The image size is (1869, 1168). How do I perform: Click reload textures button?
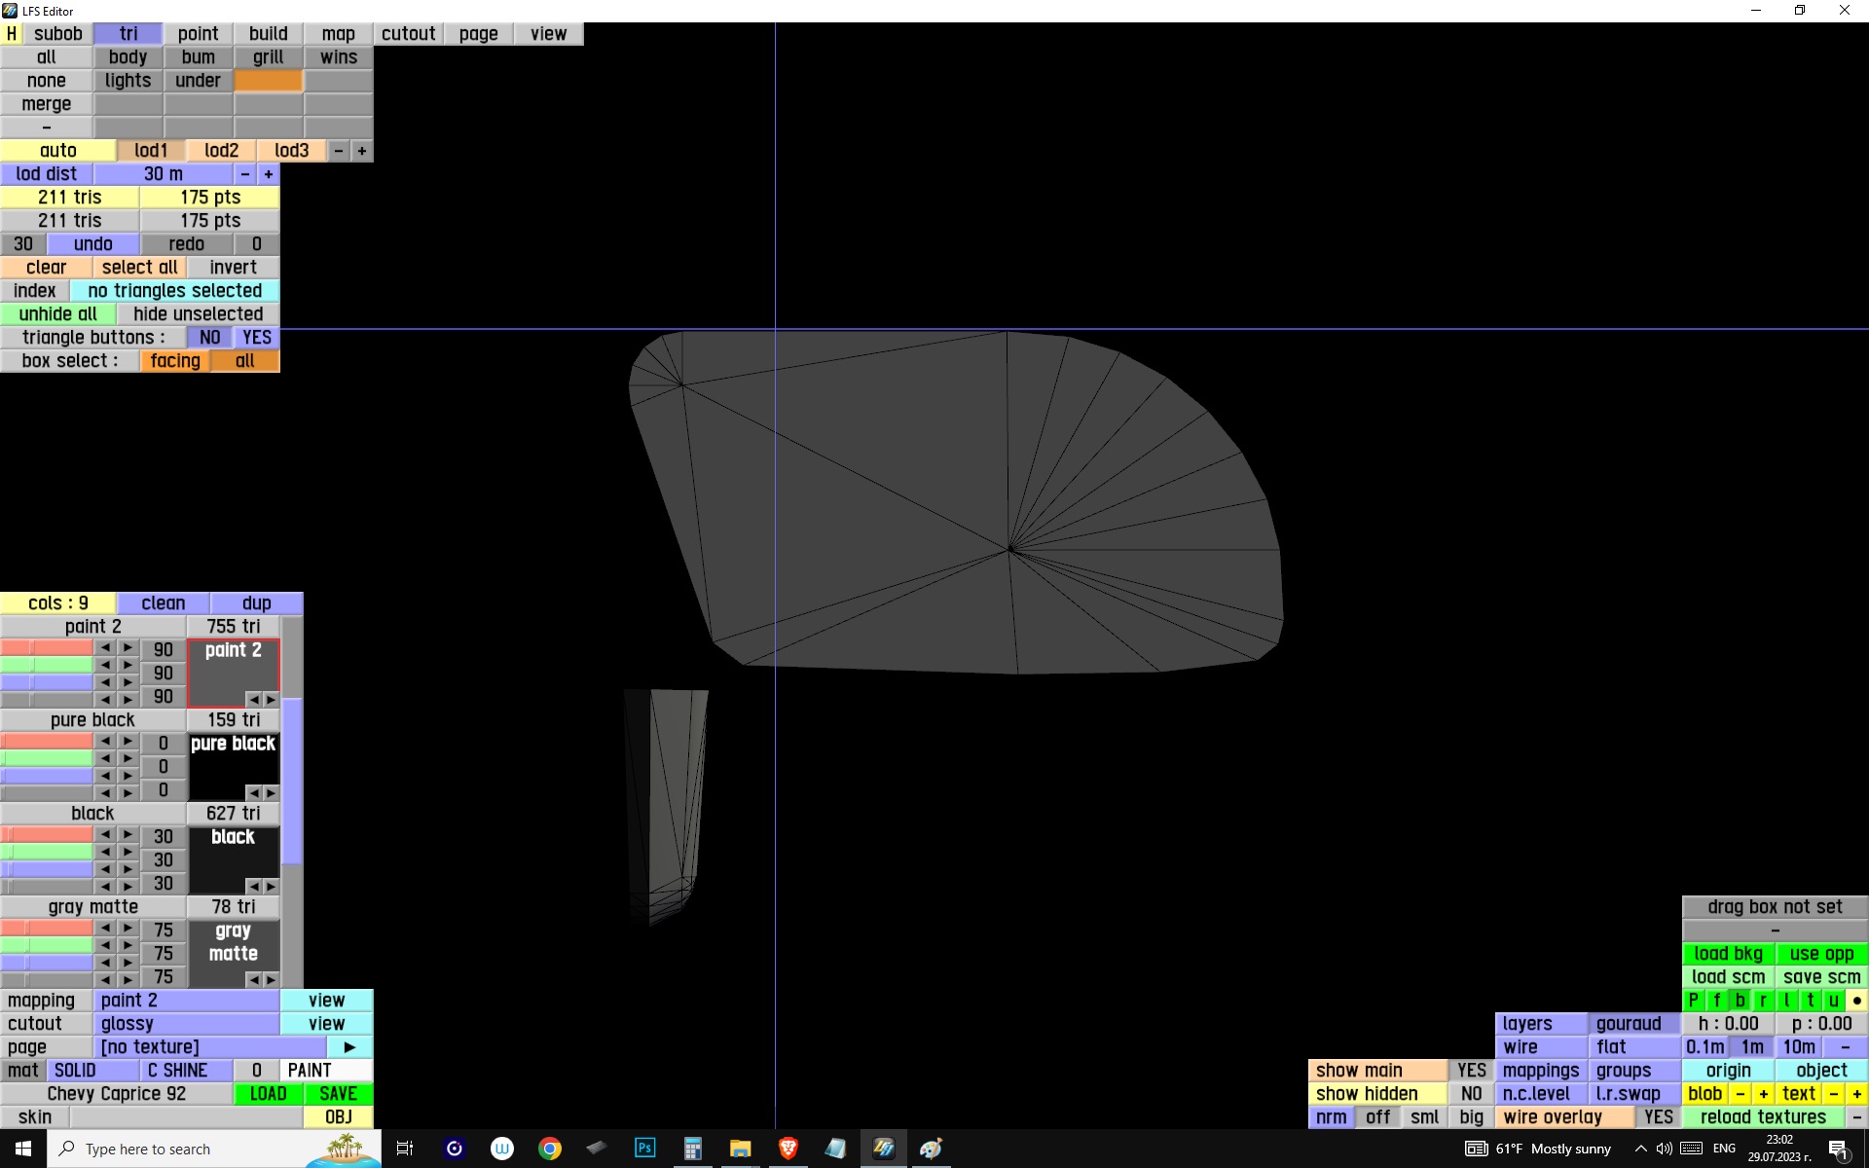click(1762, 1117)
